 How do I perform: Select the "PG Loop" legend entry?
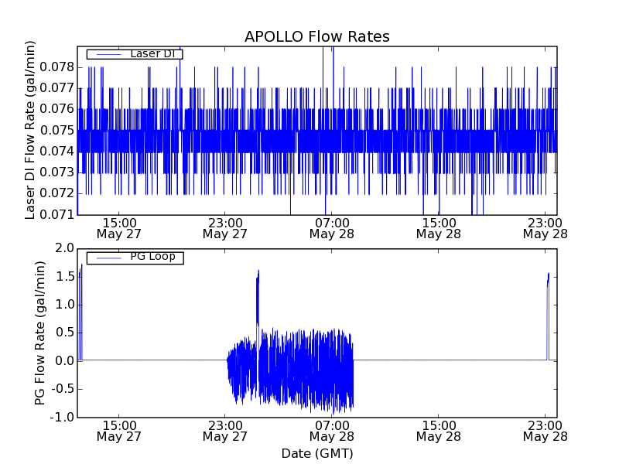152,257
